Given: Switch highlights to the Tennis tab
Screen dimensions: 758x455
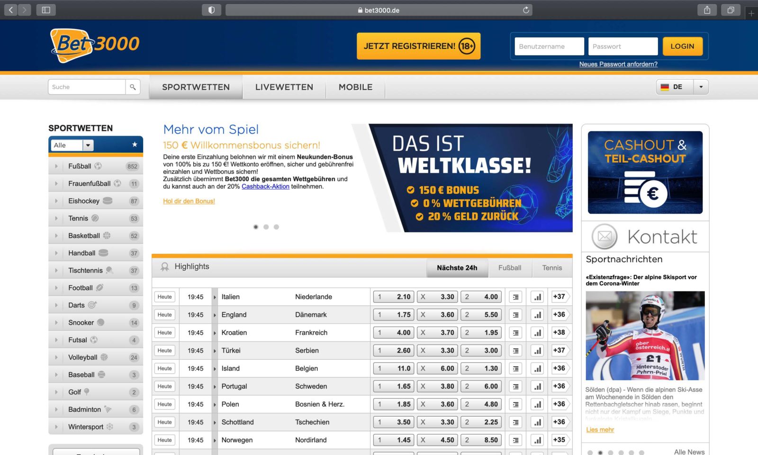Looking at the screenshot, I should point(551,268).
